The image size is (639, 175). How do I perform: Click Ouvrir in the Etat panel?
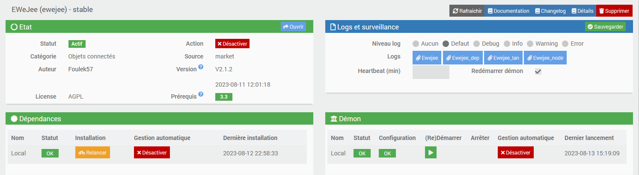coord(293,26)
